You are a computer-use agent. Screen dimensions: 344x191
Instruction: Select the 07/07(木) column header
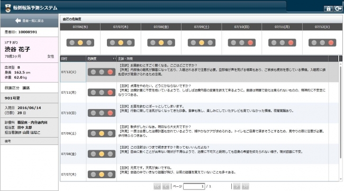coord(121,27)
